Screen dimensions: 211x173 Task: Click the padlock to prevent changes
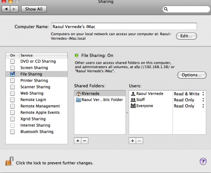9,161
